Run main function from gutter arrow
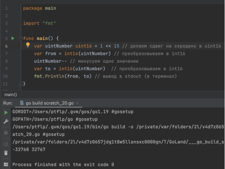The height and width of the screenshot is (169, 225). (12, 38)
